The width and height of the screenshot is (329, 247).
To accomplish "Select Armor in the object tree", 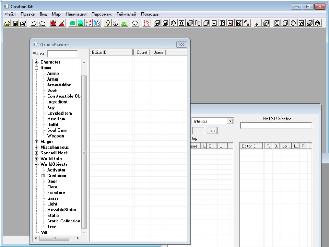I will [53, 79].
